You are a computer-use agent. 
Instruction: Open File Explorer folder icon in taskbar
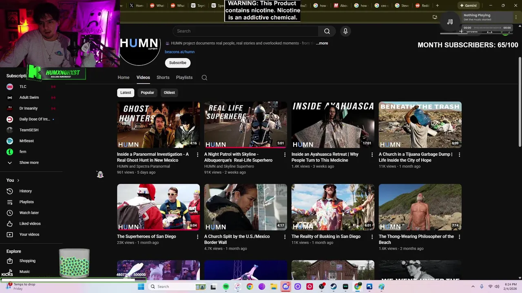click(274, 286)
